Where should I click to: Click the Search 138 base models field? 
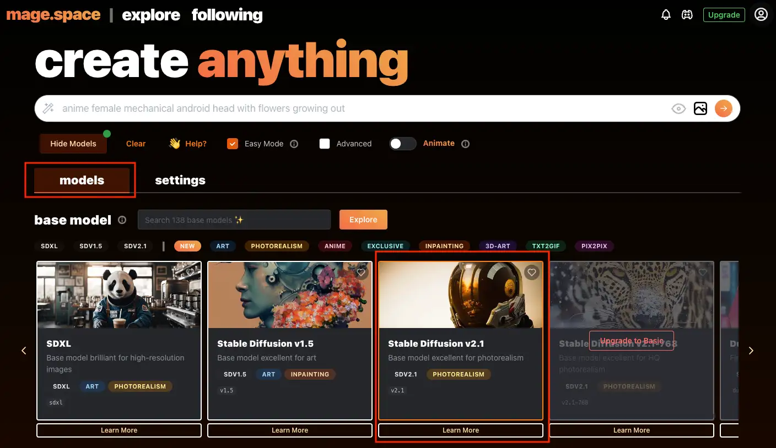pyautogui.click(x=234, y=220)
